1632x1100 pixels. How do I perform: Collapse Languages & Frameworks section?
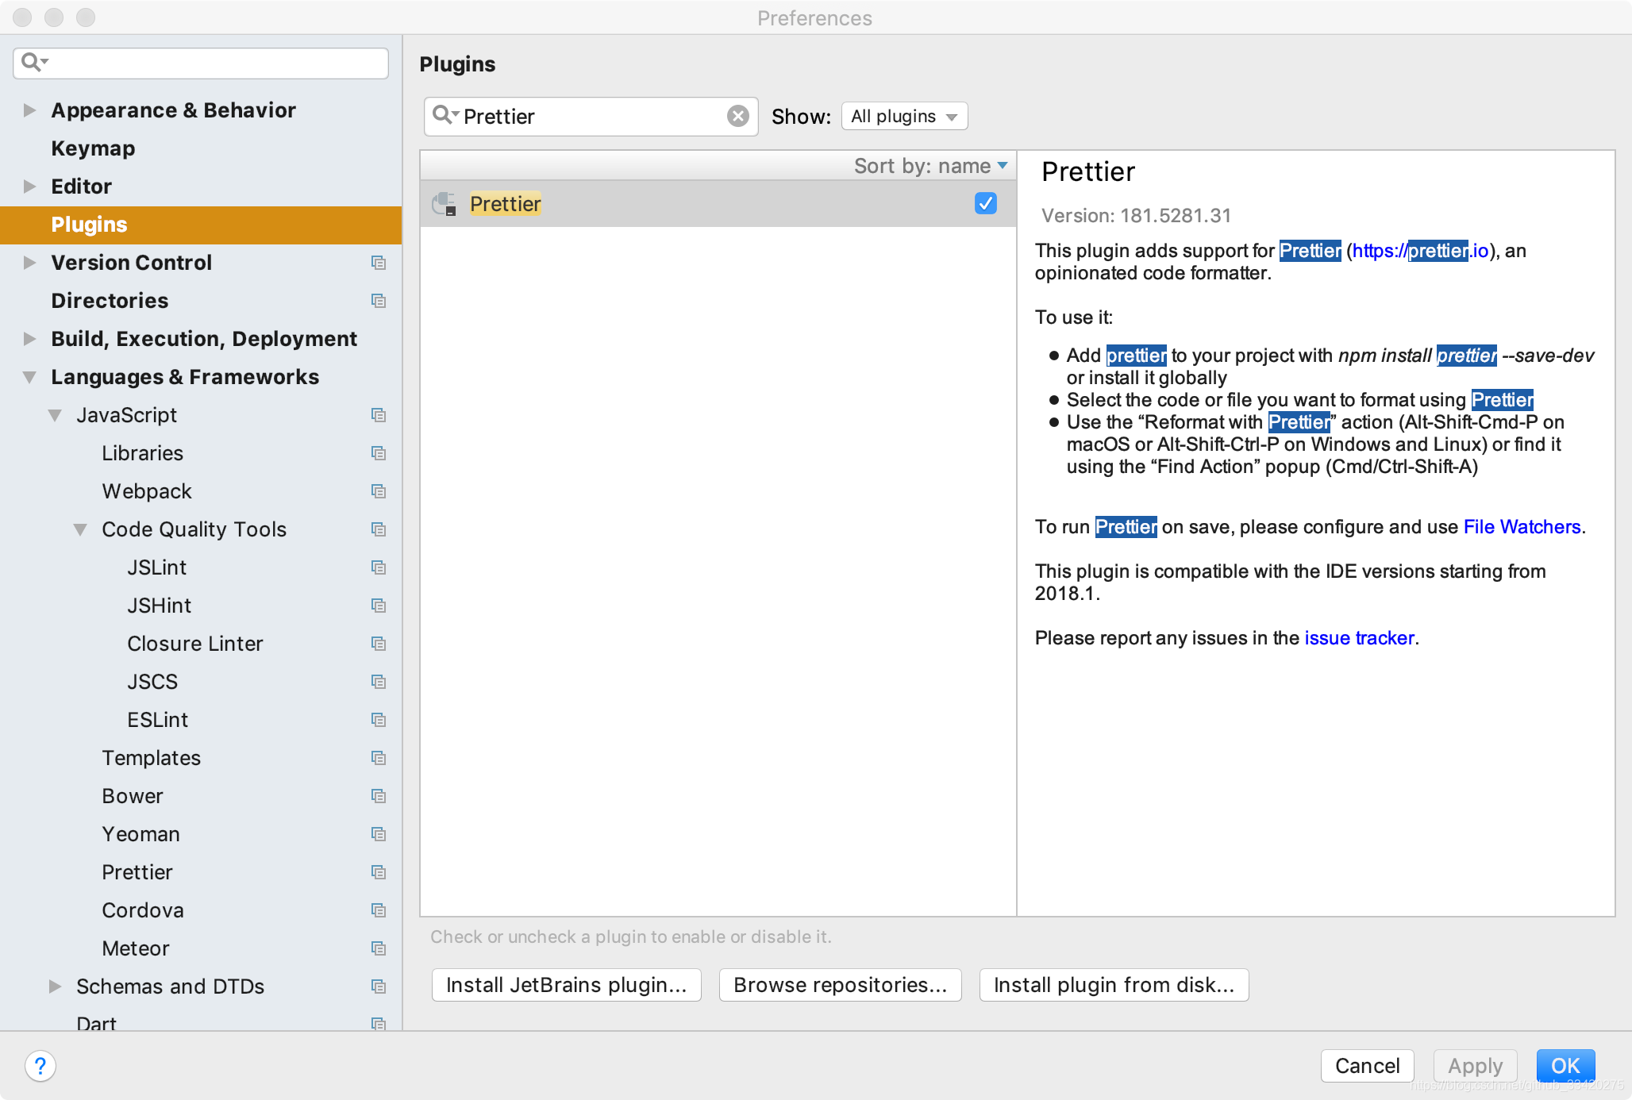(x=29, y=377)
